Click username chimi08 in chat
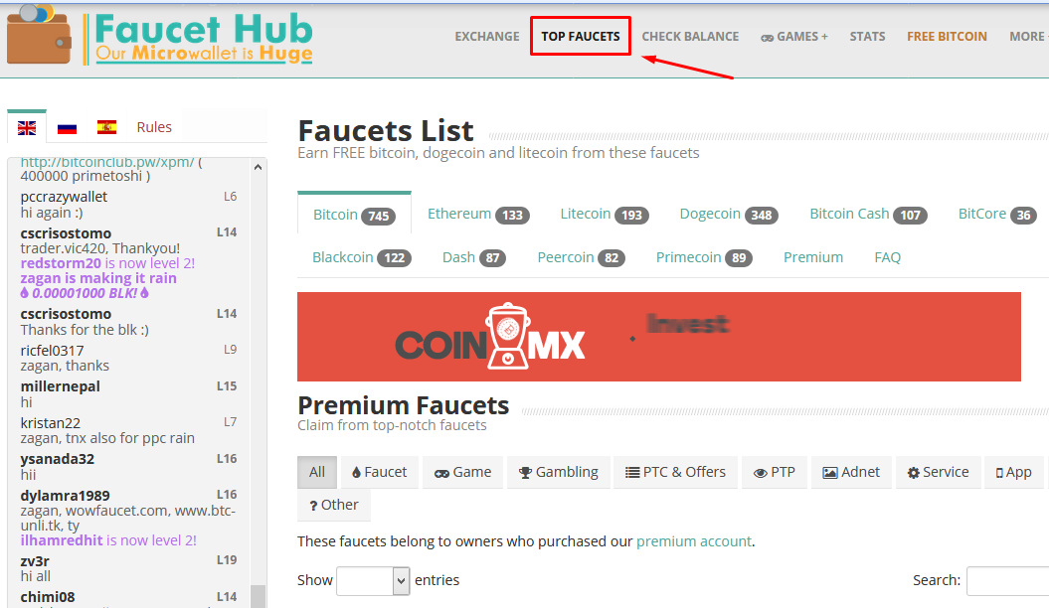Image resolution: width=1049 pixels, height=608 pixels. 48,597
